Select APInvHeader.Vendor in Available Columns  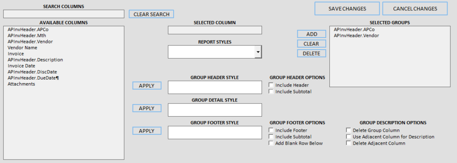coord(30,42)
